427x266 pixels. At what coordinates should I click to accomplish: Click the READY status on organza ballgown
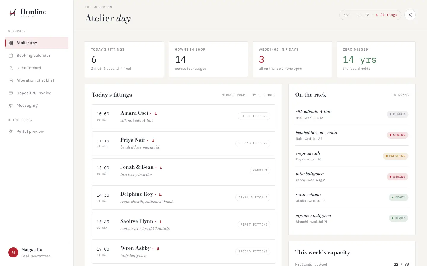pyautogui.click(x=399, y=218)
